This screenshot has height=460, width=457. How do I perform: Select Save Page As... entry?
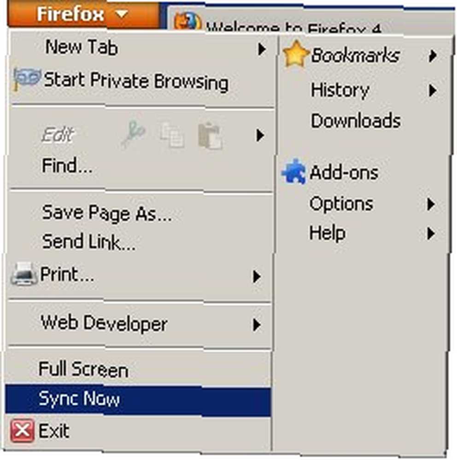(x=107, y=213)
